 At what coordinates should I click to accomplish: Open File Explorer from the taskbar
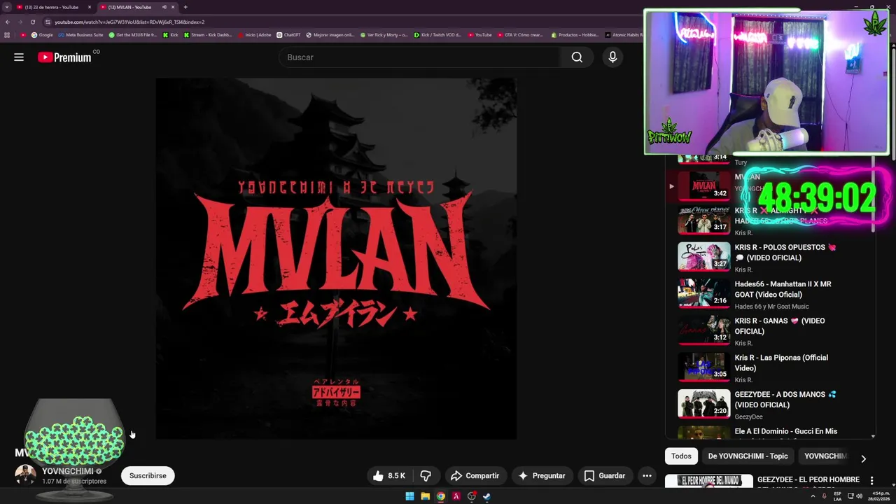[425, 496]
